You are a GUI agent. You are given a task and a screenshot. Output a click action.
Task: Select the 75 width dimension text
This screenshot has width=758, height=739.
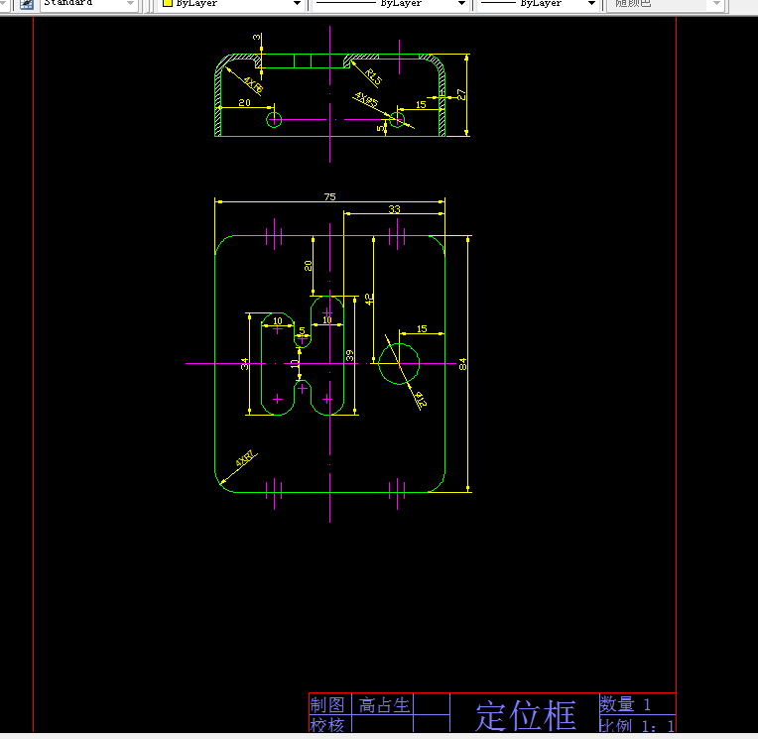tap(329, 196)
